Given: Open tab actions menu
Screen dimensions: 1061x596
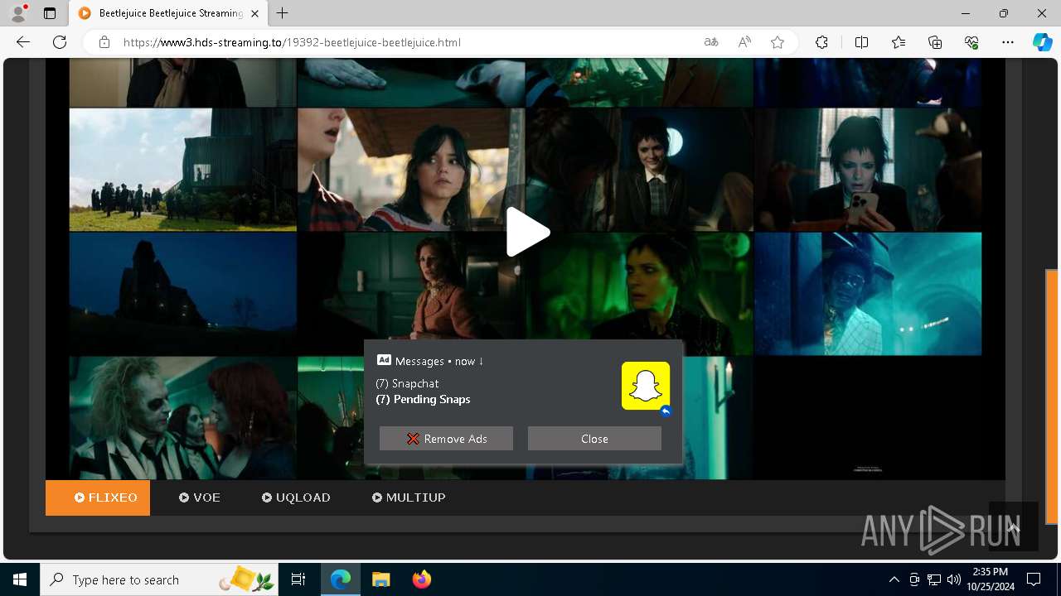Looking at the screenshot, I should pos(50,13).
